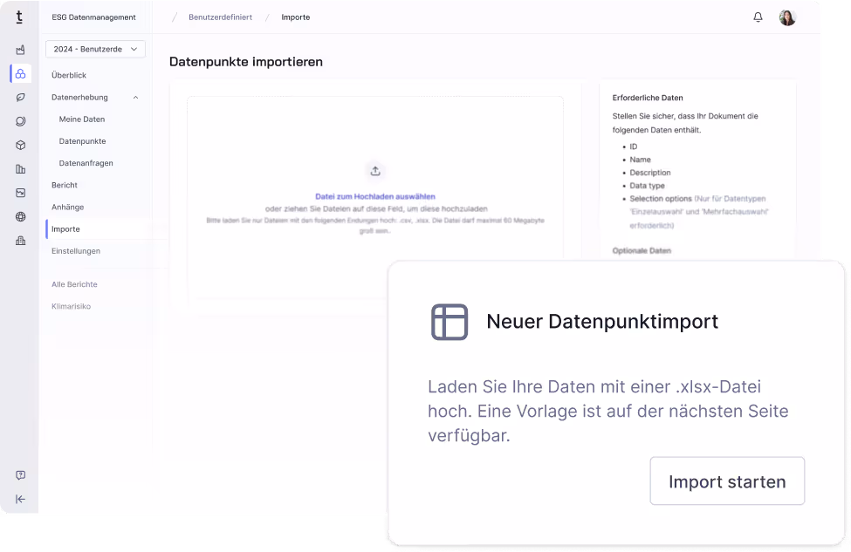Click the 'Import starten' button
This screenshot has width=851, height=552.
tap(727, 480)
